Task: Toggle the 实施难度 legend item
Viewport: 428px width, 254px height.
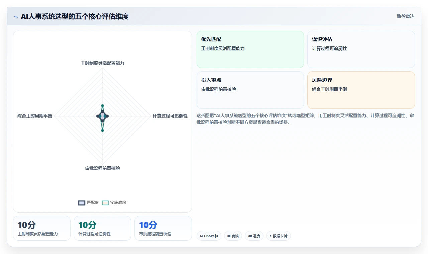Action: (114, 203)
